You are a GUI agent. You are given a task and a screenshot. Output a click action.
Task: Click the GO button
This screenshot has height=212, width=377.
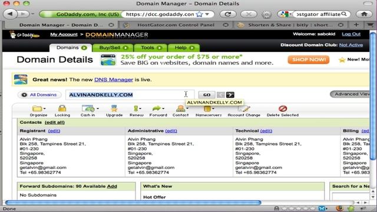[207, 95]
